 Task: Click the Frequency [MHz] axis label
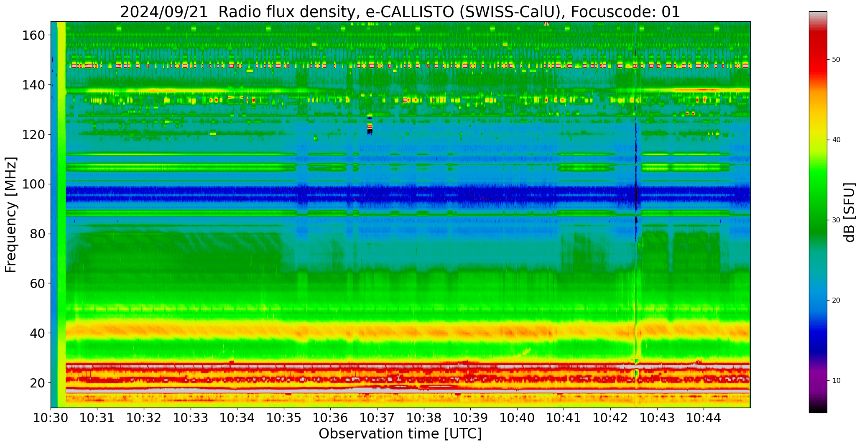click(x=11, y=214)
